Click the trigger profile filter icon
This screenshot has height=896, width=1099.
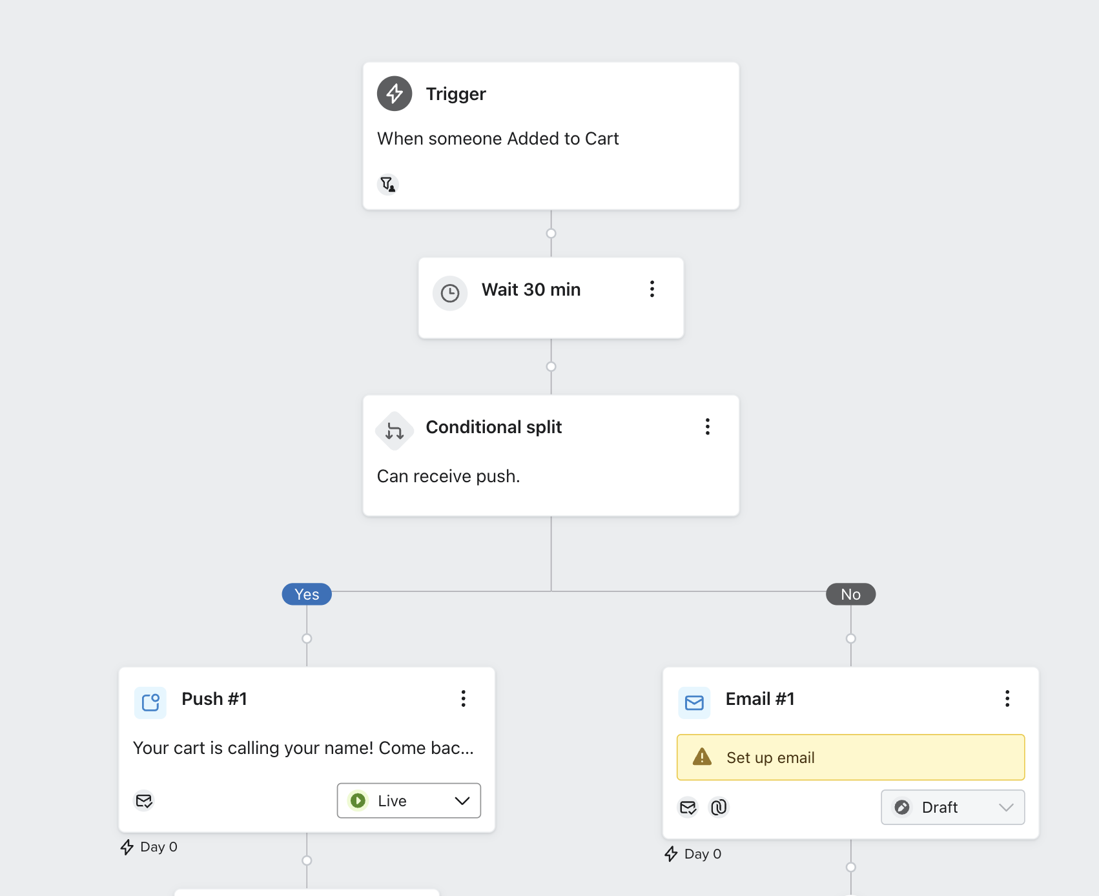(x=387, y=185)
